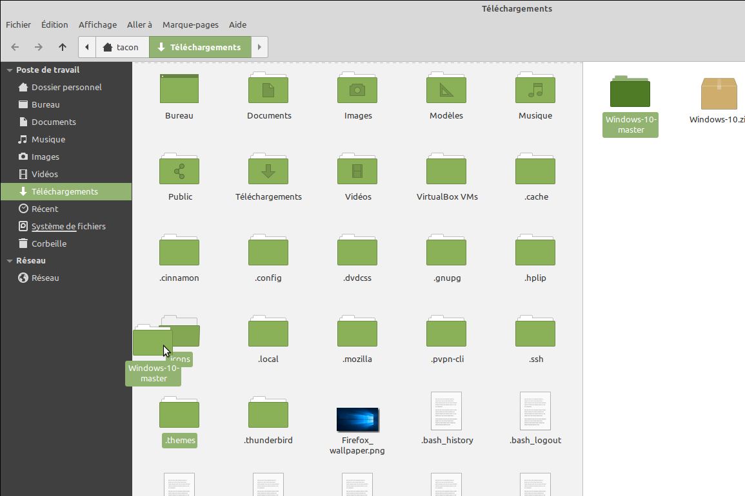Image resolution: width=745 pixels, height=496 pixels.
Task: Click the forward navigation arrow
Action: pos(39,47)
